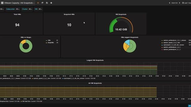The height and width of the screenshot is (107, 191).
Task: Click the VMs largest Snapshots pie chart
Action: click(130, 46)
